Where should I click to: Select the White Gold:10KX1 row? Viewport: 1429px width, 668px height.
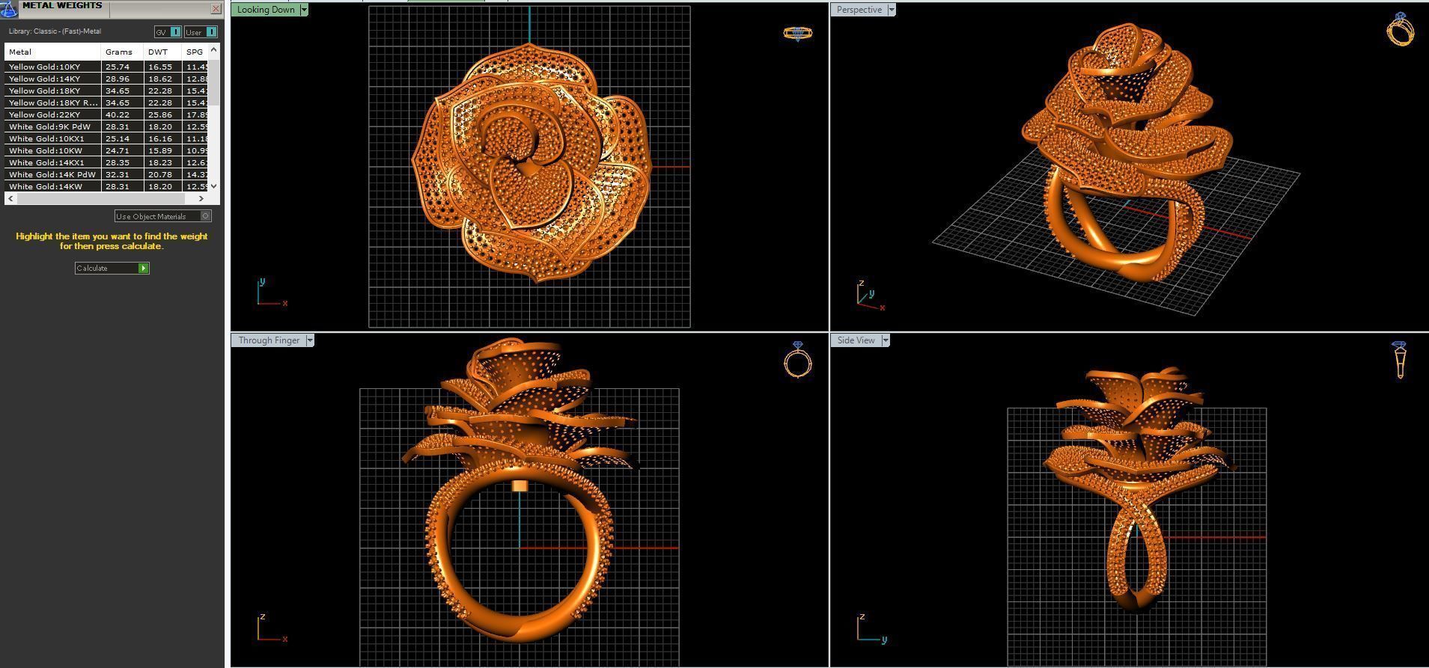pos(106,138)
